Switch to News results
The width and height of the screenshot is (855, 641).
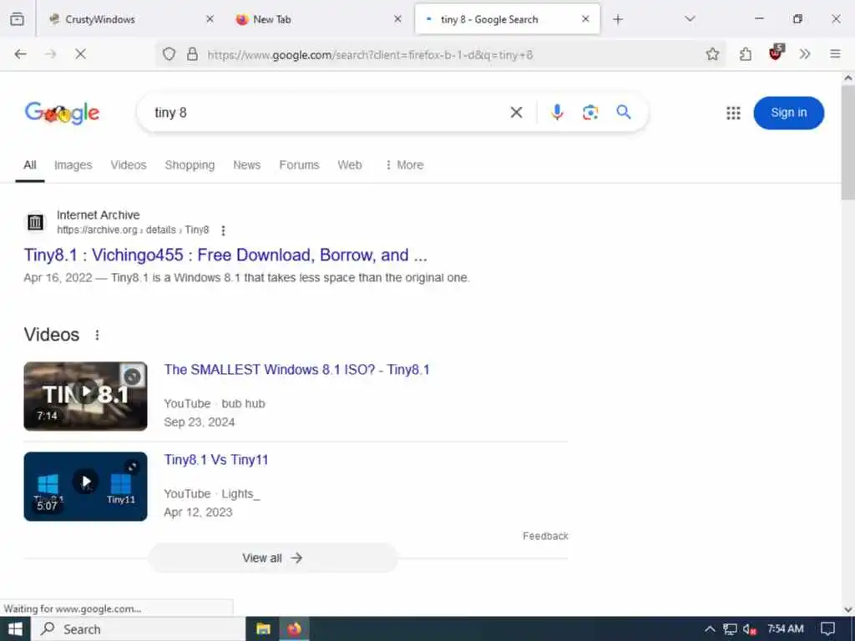[246, 164]
